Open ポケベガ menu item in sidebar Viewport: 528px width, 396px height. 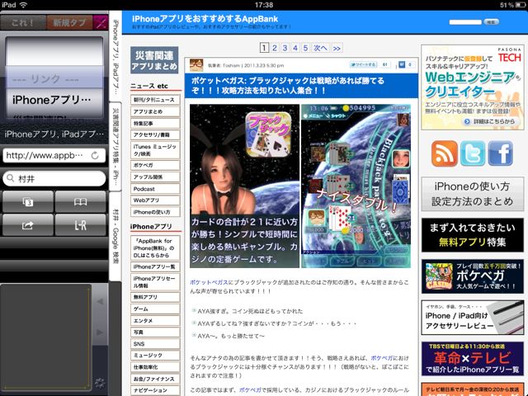tap(155, 165)
